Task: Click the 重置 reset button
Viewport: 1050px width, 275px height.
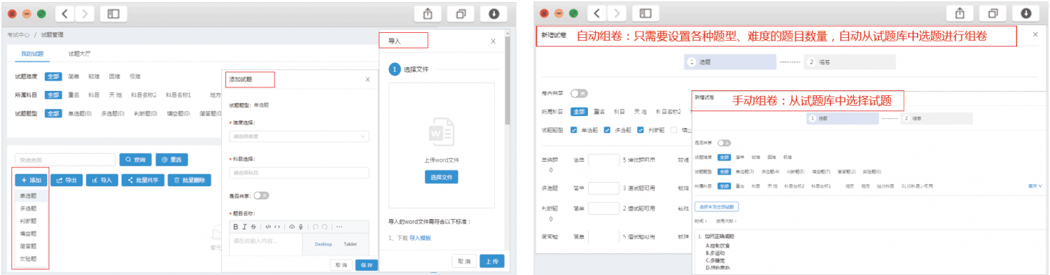Action: pos(171,160)
